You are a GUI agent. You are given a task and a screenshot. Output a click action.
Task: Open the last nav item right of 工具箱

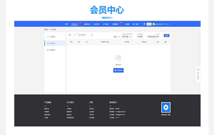[136, 24]
